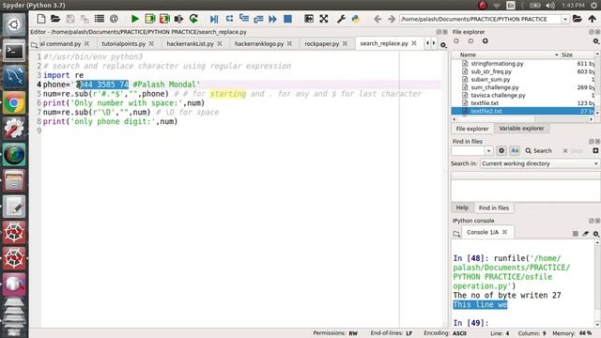The image size is (601, 338).
Task: Stop debugging with blue square
Action: point(287,19)
